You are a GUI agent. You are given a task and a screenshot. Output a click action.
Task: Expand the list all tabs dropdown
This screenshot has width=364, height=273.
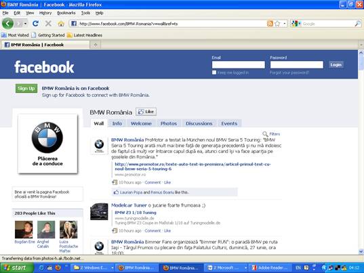click(361, 45)
